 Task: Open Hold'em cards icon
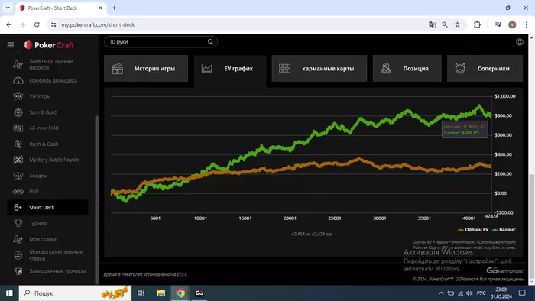click(x=18, y=176)
